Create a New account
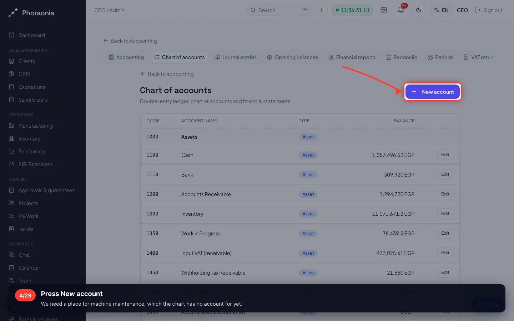The height and width of the screenshot is (321, 514). (x=433, y=92)
